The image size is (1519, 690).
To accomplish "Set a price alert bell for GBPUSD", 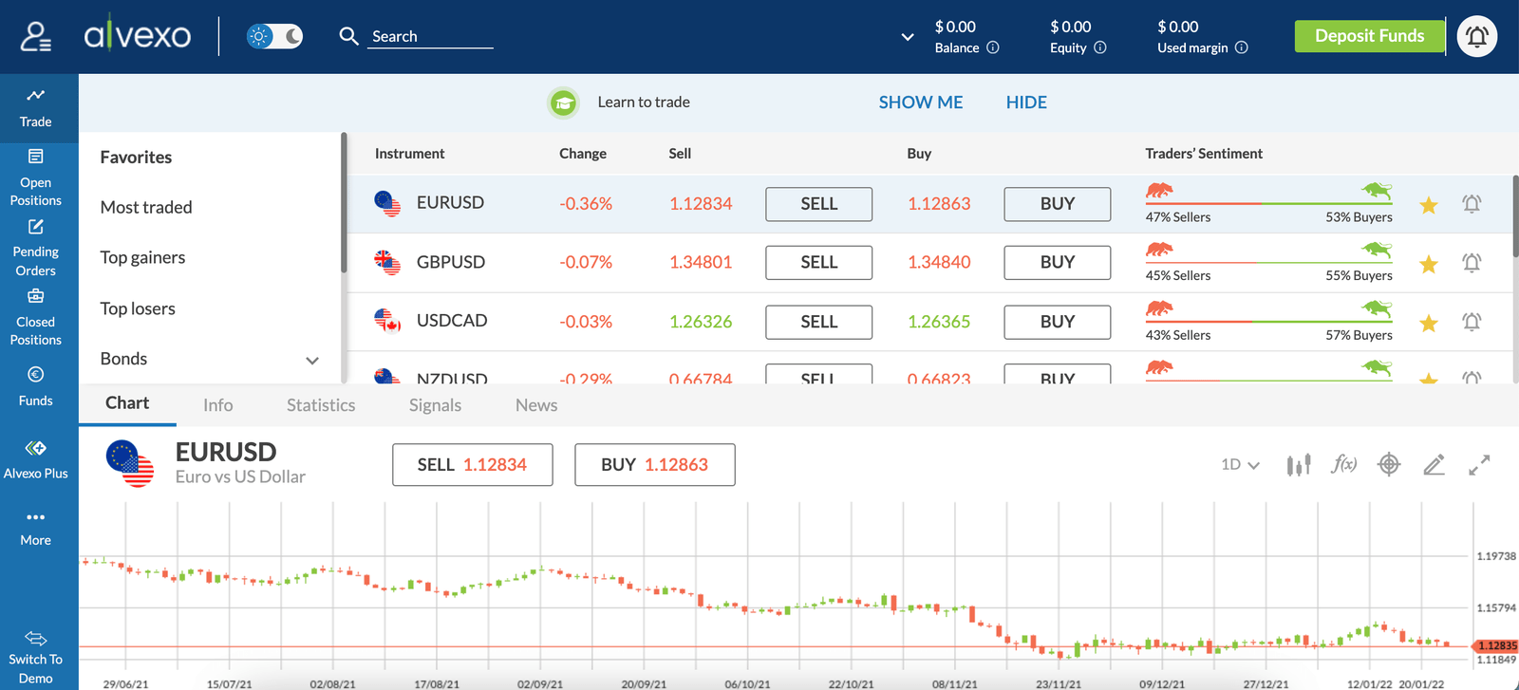I will [1472, 263].
